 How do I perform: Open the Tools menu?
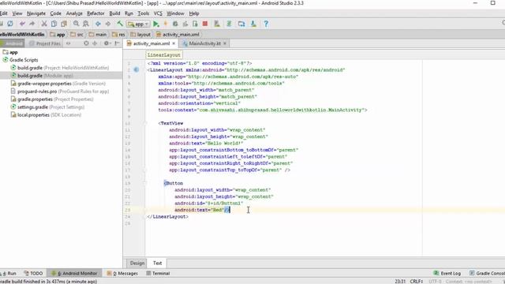[144, 13]
